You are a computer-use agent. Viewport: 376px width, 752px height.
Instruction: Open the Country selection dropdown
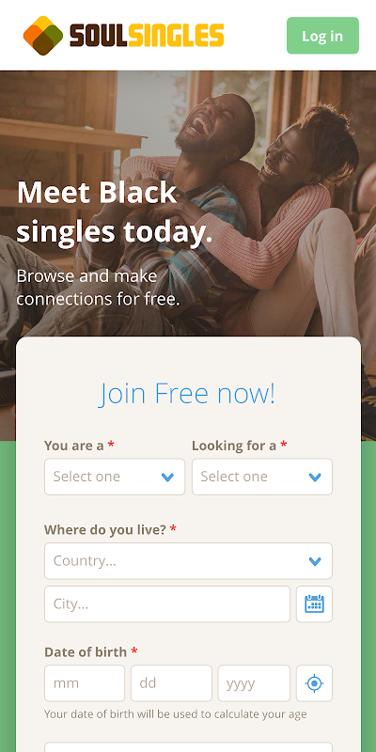[x=189, y=560]
